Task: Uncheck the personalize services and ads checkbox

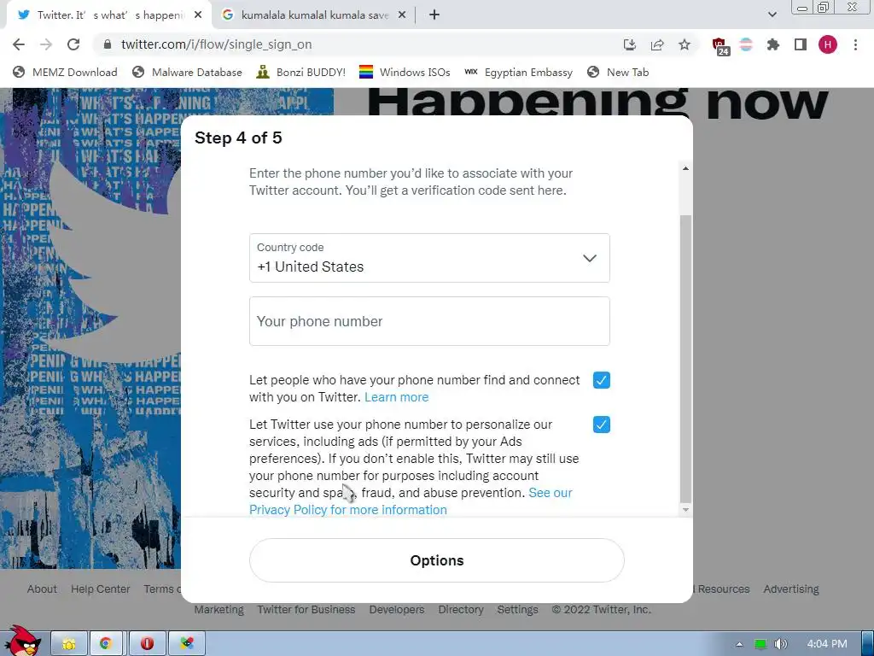Action: (x=602, y=425)
